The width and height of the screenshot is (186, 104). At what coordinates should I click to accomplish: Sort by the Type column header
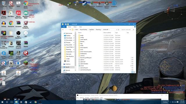click(x=116, y=33)
